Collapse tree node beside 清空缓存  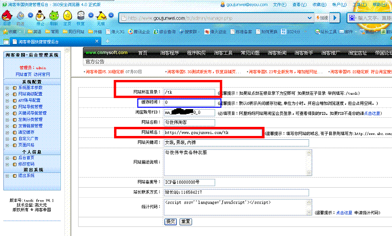pyautogui.click(x=7, y=132)
